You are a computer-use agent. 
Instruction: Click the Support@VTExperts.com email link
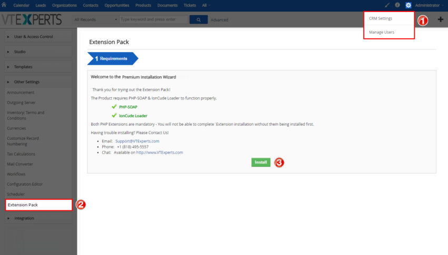137,141
